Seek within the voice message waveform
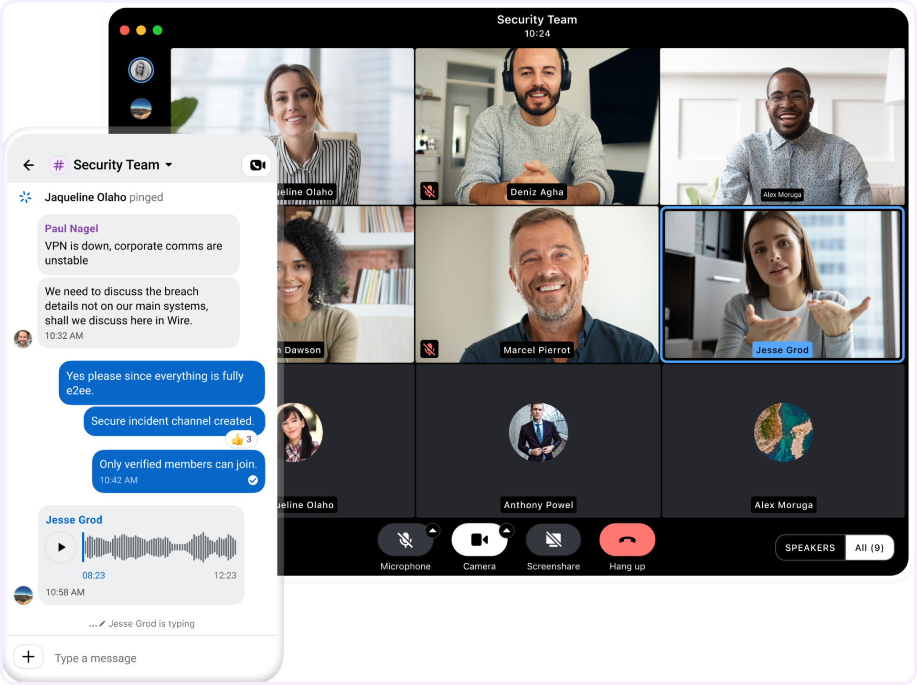917x685 pixels. coord(160,547)
